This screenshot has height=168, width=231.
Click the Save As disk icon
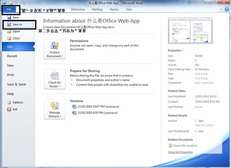[9, 25]
